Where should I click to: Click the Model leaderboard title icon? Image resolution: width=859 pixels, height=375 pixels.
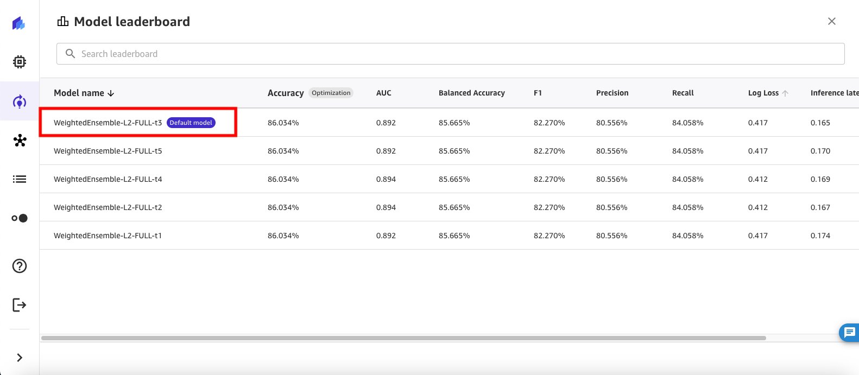coord(63,21)
